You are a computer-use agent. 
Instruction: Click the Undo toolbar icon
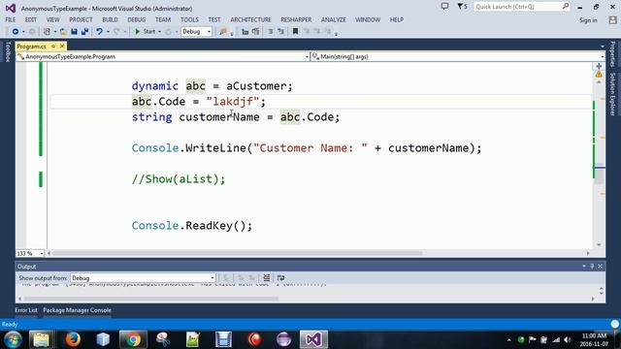[99, 31]
